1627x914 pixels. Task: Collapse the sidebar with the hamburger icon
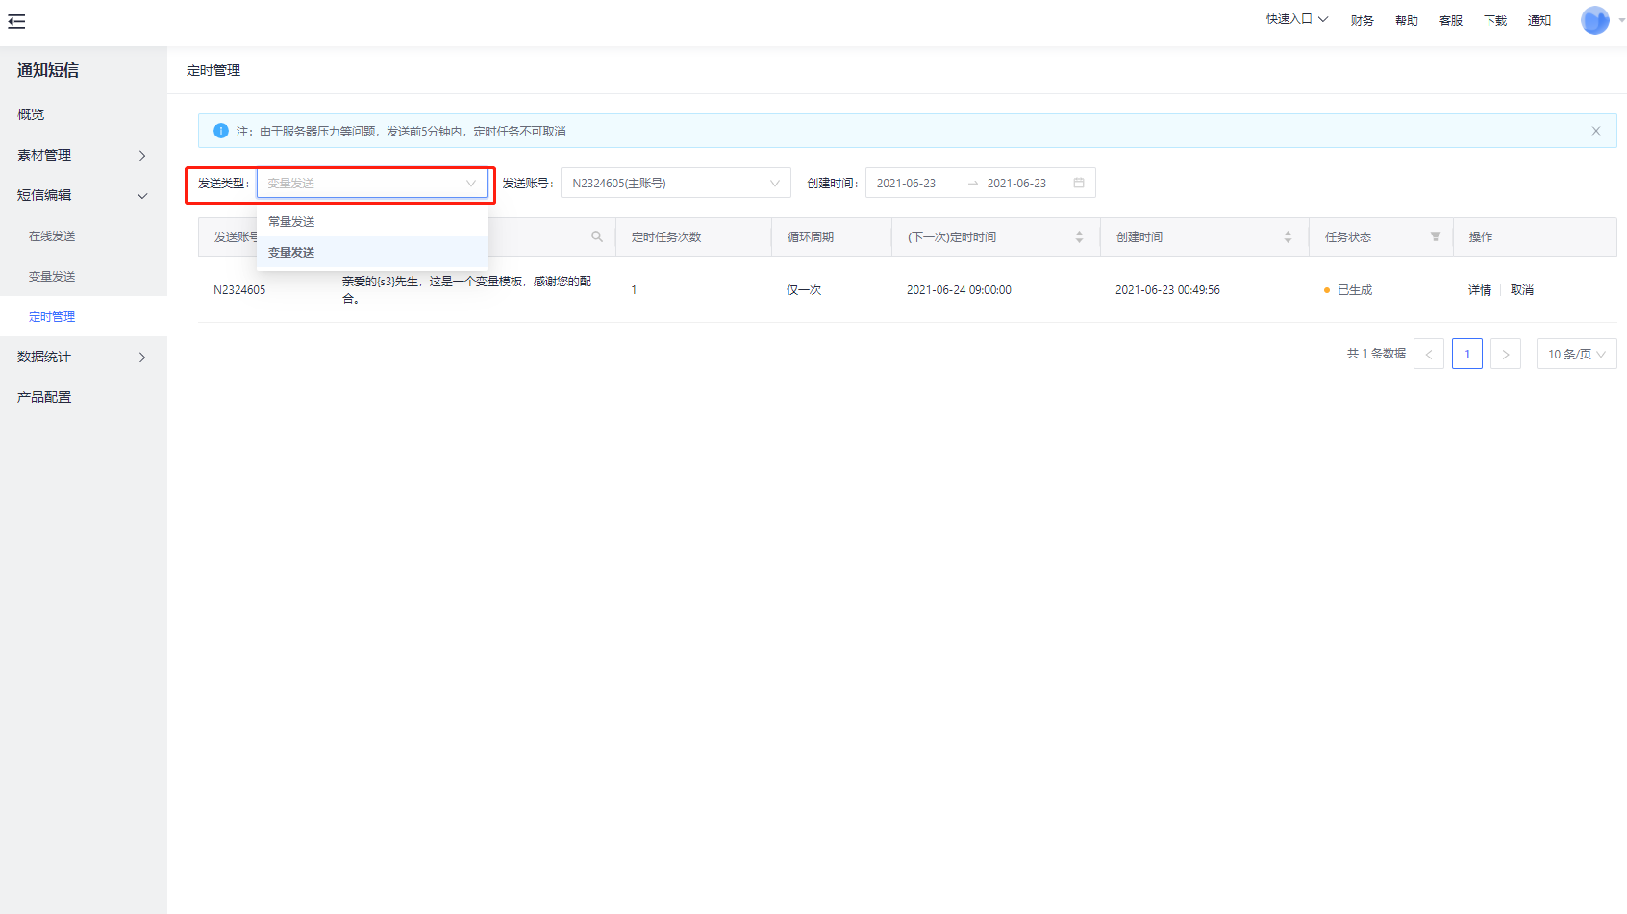pyautogui.click(x=16, y=21)
